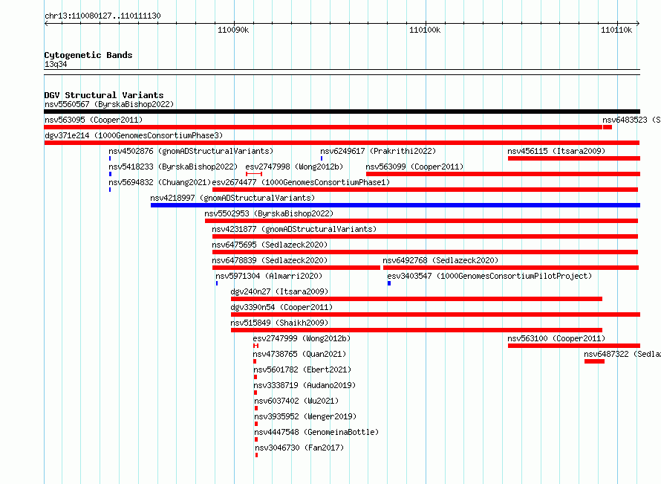Click the short red nsv6487322 bar
661x484 pixels.
(x=594, y=361)
